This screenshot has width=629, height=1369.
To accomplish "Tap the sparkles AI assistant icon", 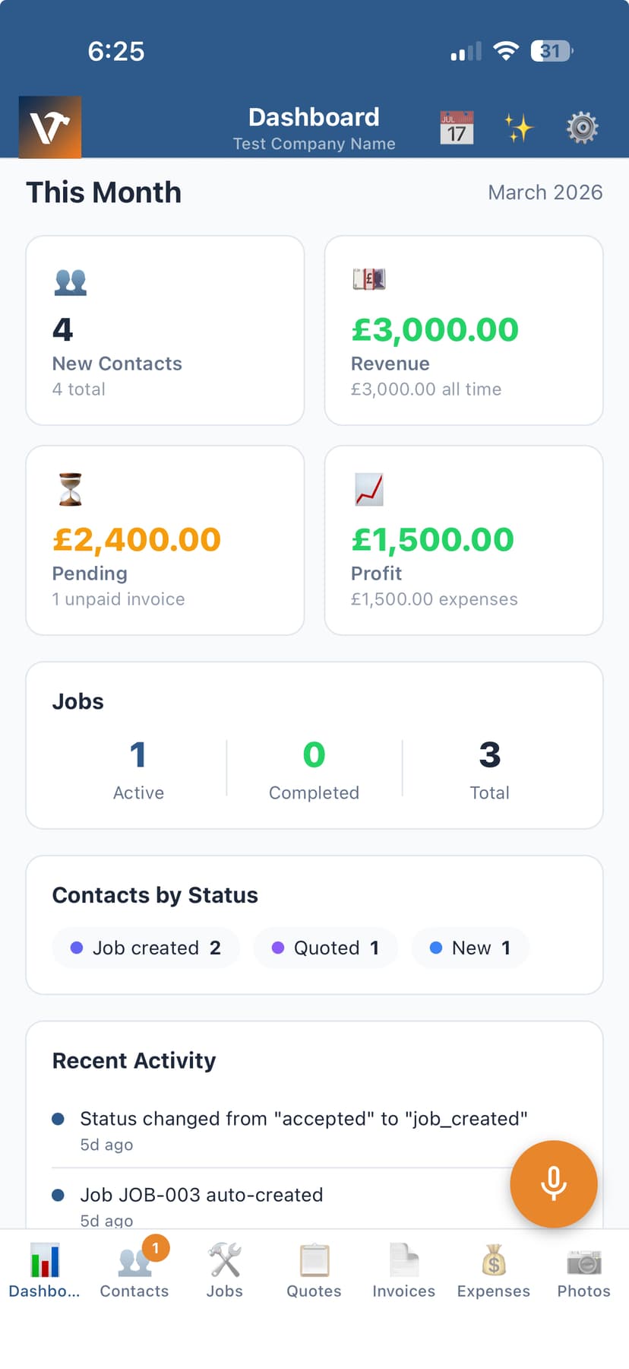I will click(518, 127).
